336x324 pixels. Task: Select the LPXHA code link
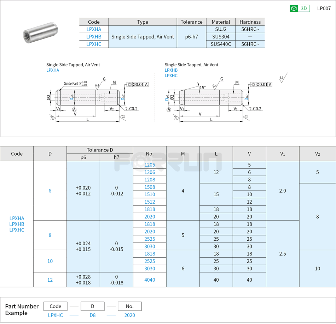[94, 29]
